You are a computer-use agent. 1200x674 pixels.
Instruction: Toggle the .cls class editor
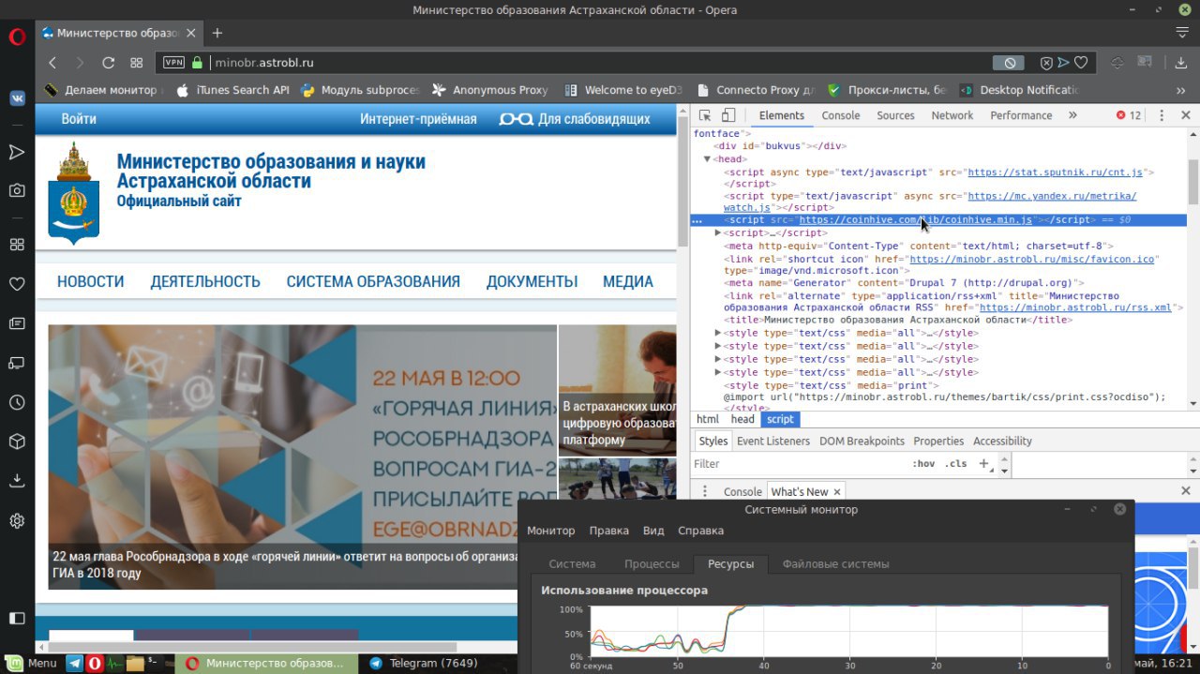tap(955, 464)
